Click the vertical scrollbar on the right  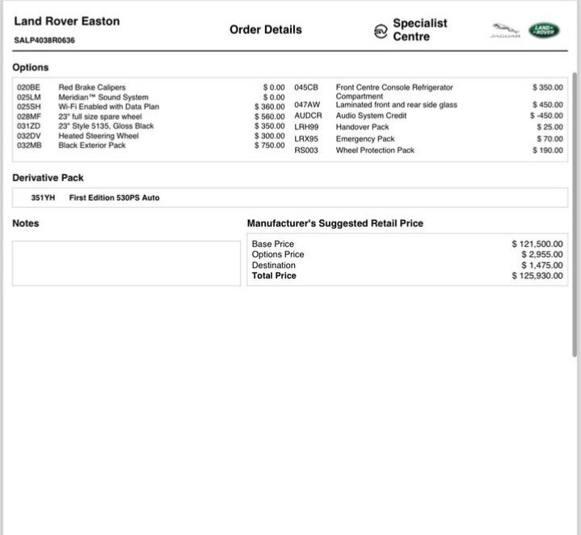tap(575, 214)
